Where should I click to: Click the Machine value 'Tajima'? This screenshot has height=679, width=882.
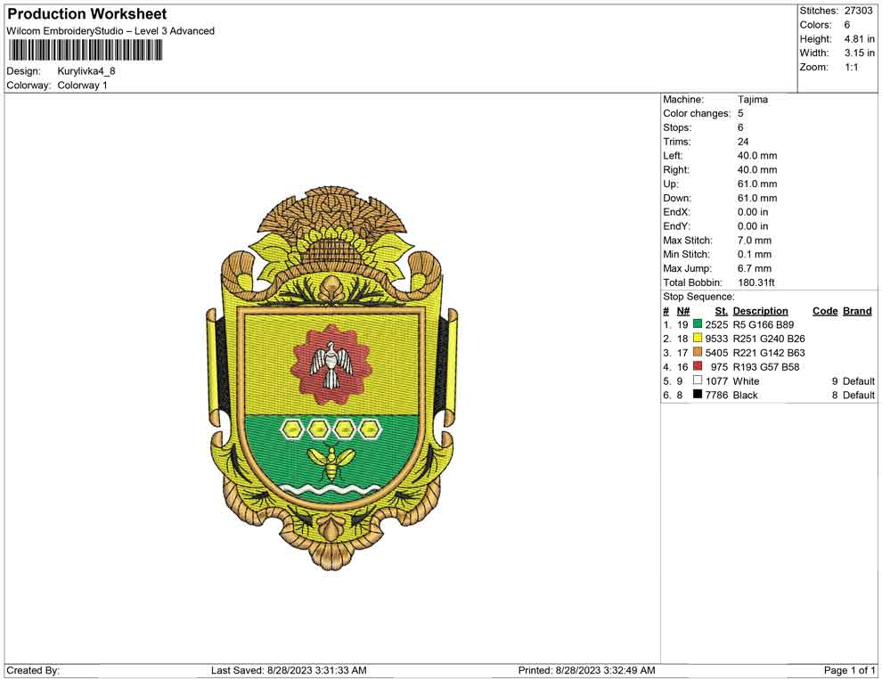point(753,100)
